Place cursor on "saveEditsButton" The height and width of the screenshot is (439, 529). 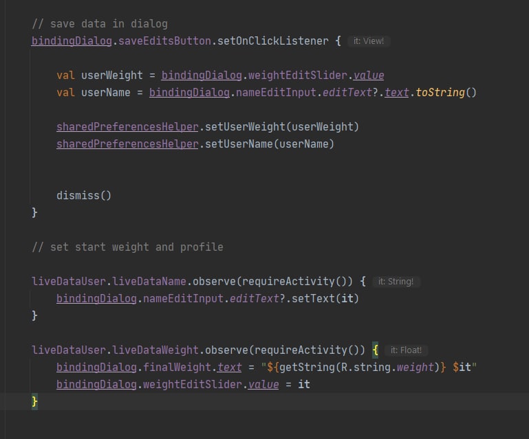point(164,41)
